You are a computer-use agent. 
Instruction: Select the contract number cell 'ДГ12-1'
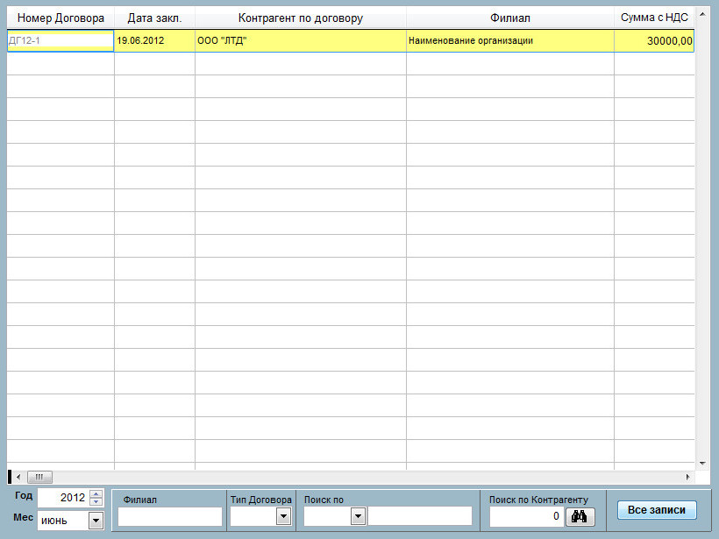point(61,41)
